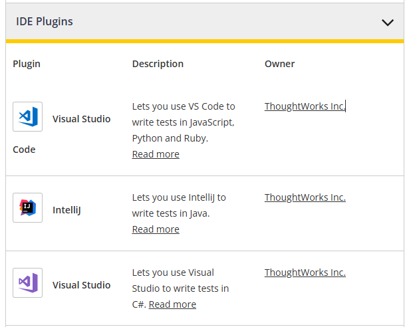This screenshot has height=327, width=411.
Task: Click the Owner column header
Action: coord(279,64)
